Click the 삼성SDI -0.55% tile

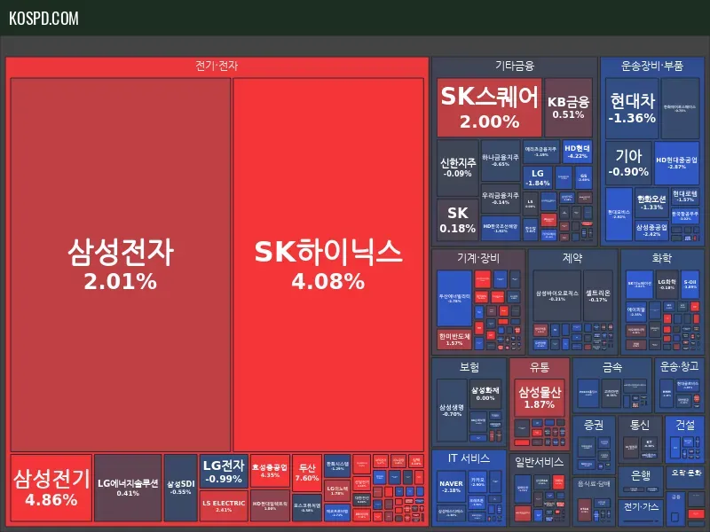pos(181,488)
